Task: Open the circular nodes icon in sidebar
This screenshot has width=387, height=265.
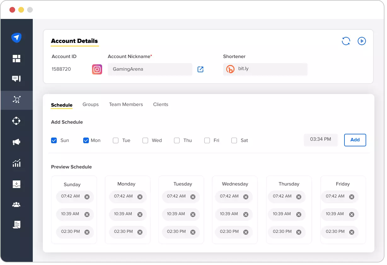Action: pyautogui.click(x=16, y=121)
